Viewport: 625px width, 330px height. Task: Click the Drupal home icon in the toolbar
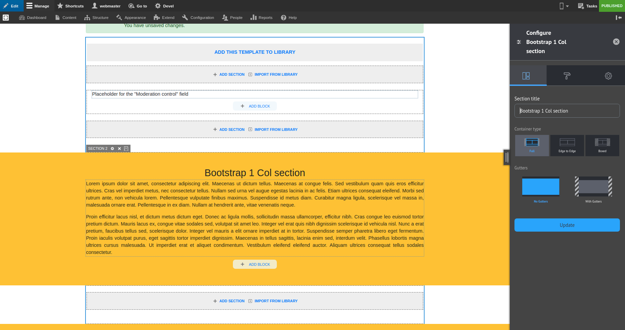[x=6, y=17]
